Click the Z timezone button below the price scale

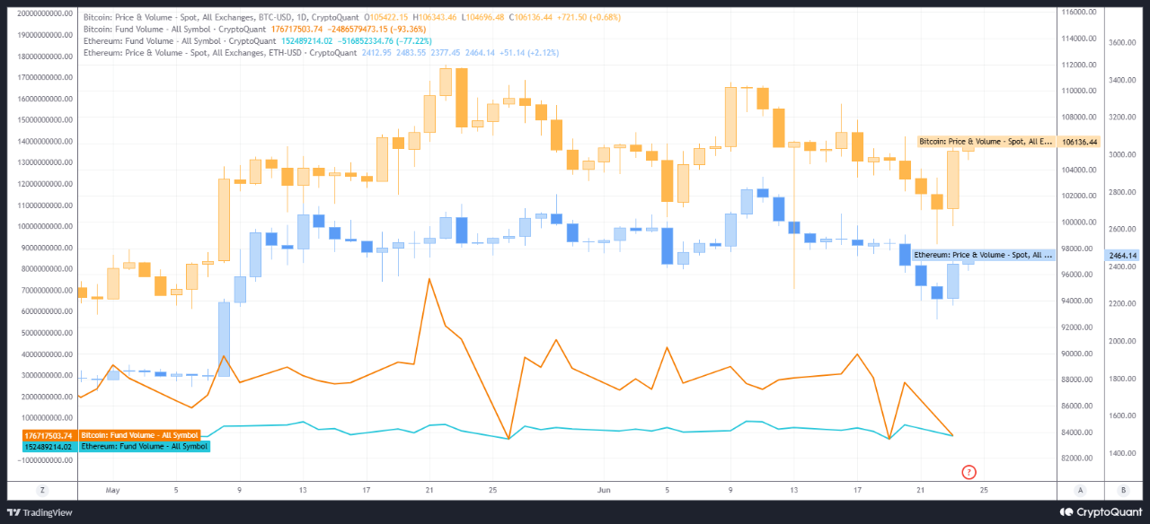point(41,490)
